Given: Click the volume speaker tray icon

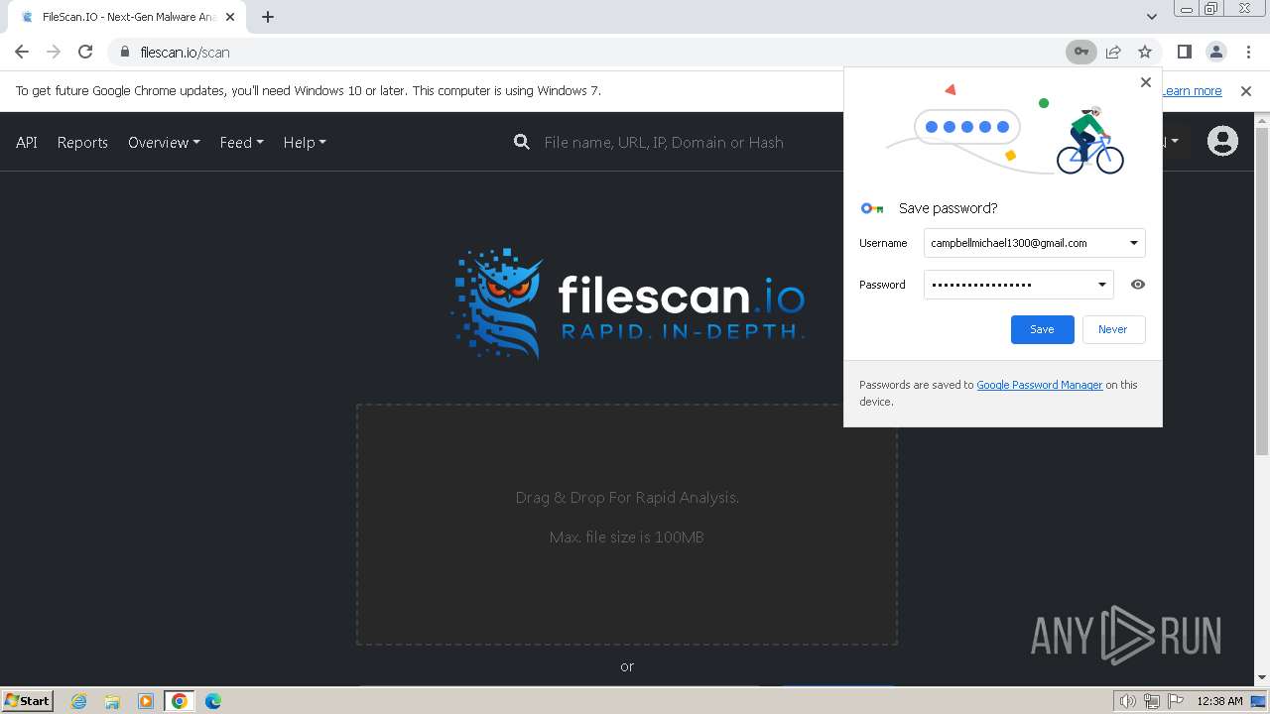Looking at the screenshot, I should pos(1128,701).
